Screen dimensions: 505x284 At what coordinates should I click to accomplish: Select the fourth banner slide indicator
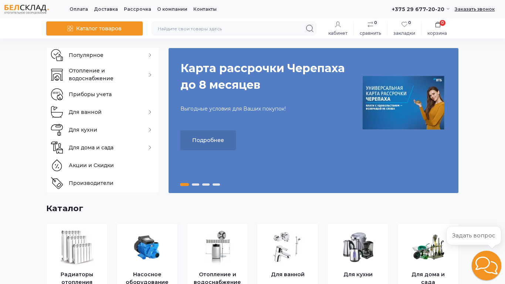pos(216,185)
